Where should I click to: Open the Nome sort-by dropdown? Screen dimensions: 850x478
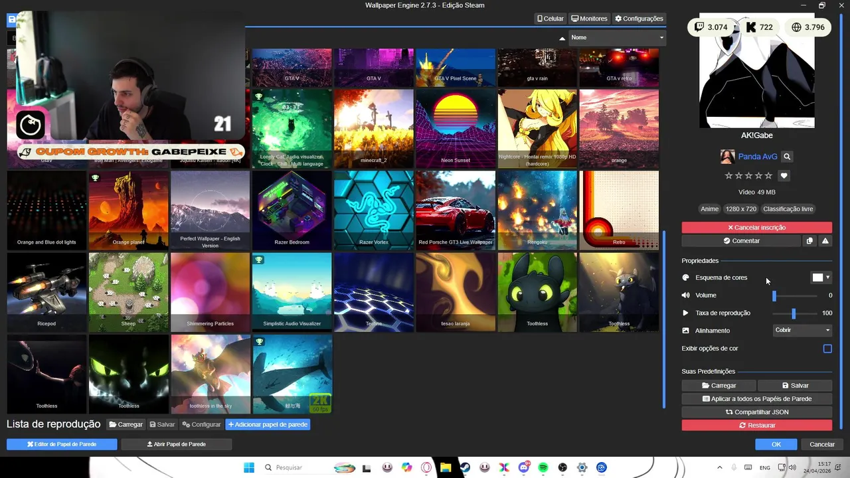[618, 38]
